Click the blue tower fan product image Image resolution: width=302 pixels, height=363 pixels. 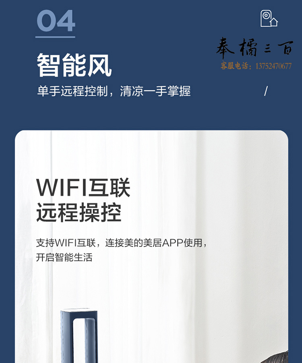[79, 336]
